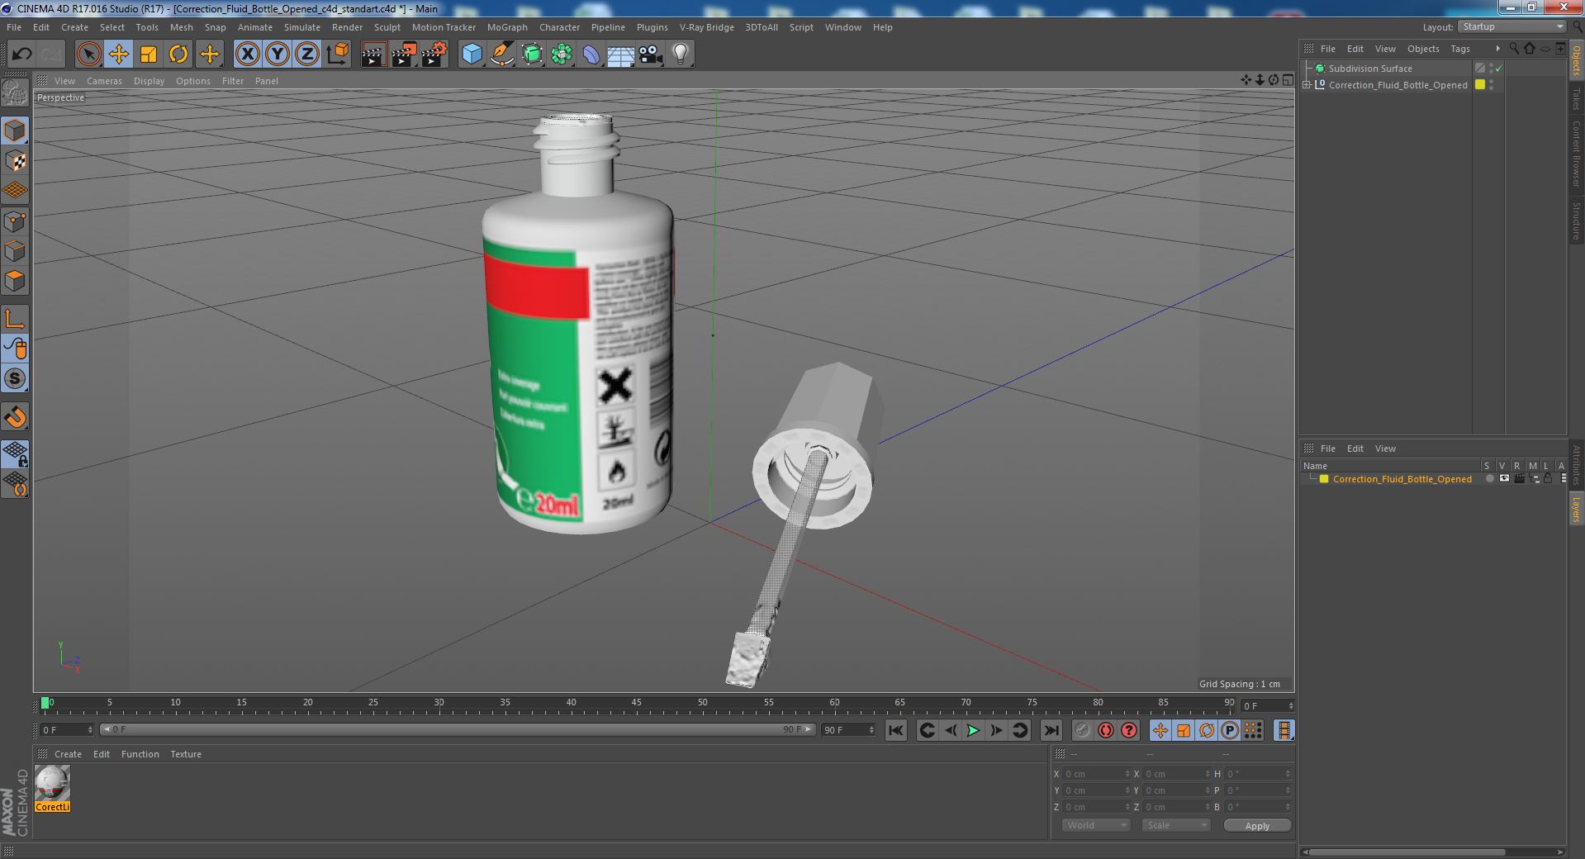Select the Live Selection tool
Viewport: 1585px width, 859px height.
(x=88, y=55)
